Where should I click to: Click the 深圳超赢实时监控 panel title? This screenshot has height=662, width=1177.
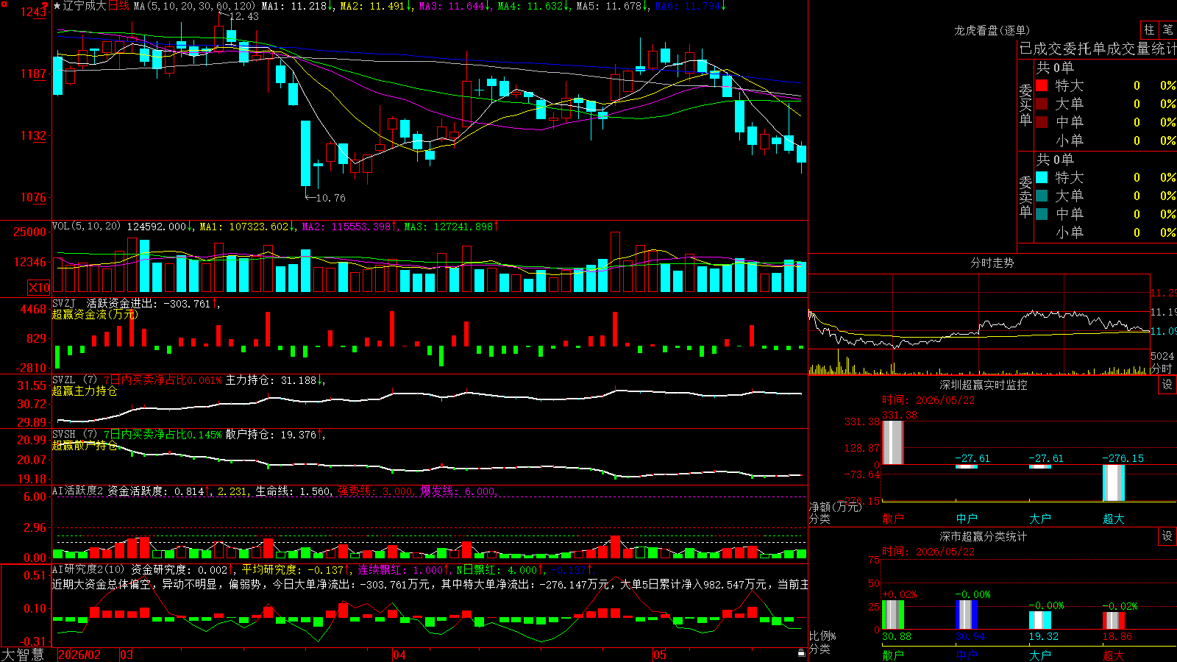point(983,385)
